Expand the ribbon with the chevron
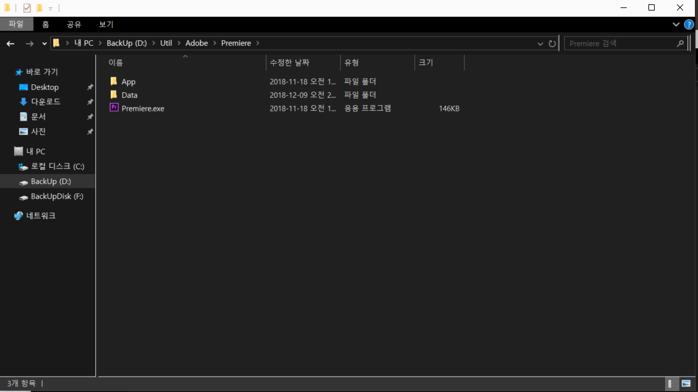698x392 pixels. [676, 25]
